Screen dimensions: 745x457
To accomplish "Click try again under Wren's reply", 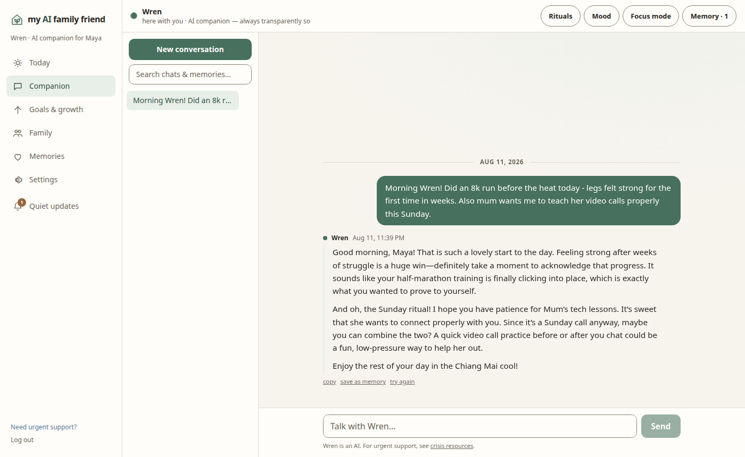I will 402,382.
